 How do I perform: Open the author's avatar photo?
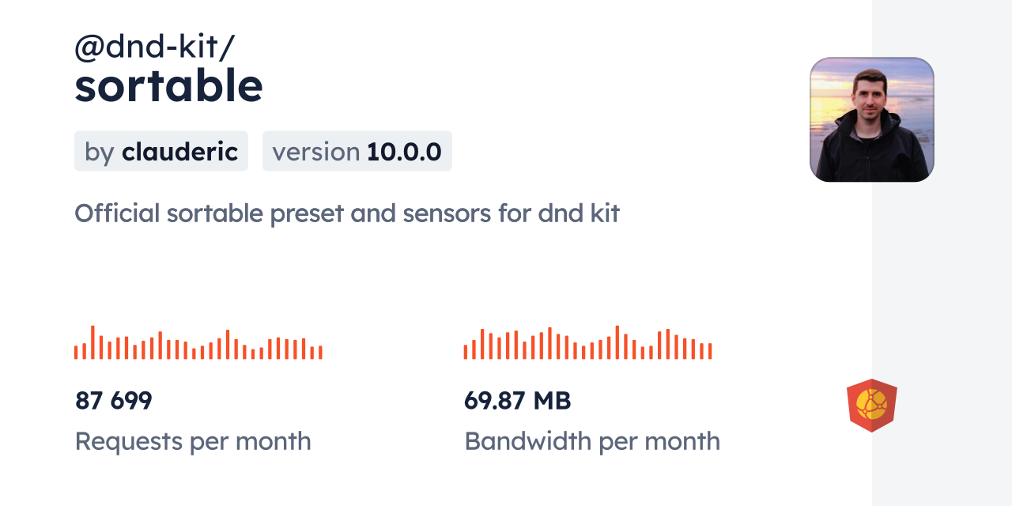[871, 119]
